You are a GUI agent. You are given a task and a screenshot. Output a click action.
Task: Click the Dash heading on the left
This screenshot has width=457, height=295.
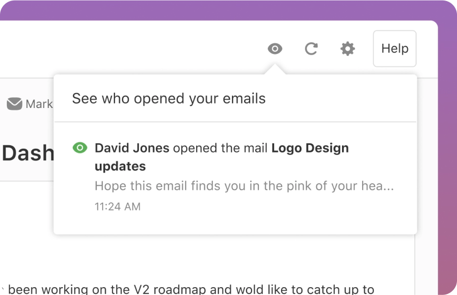click(27, 154)
